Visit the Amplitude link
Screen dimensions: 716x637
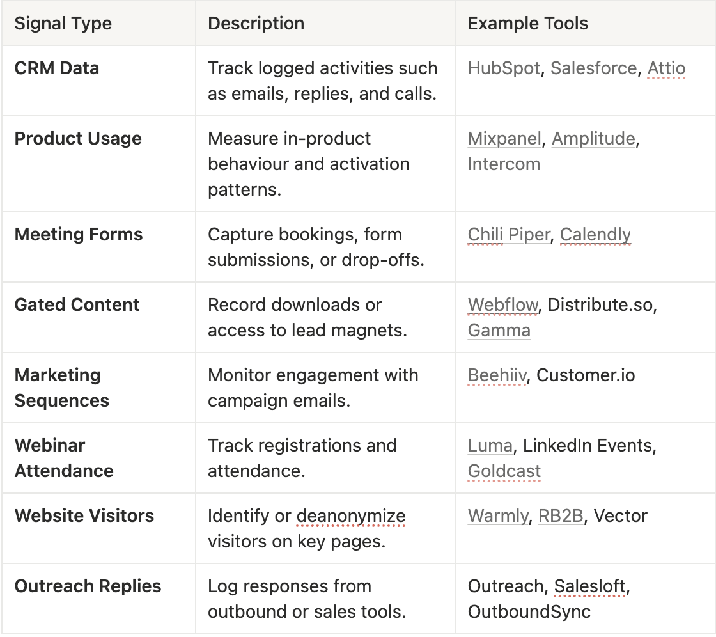(x=593, y=138)
